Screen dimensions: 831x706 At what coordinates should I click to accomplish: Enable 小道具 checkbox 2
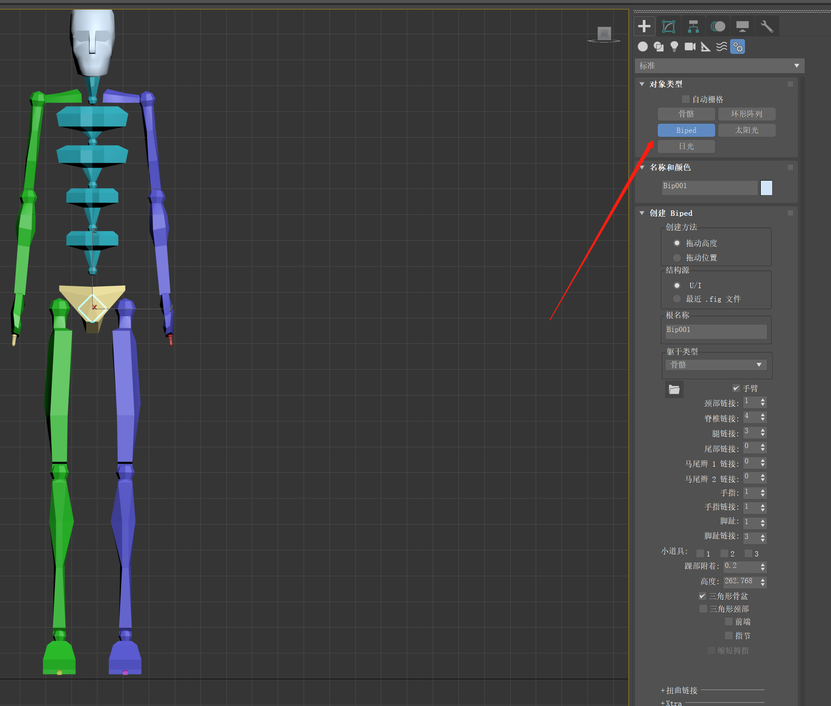click(x=724, y=553)
